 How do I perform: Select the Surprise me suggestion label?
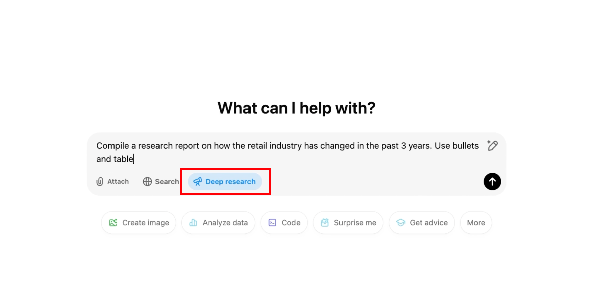(355, 223)
